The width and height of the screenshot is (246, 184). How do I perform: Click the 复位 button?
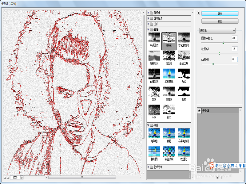tap(220, 21)
